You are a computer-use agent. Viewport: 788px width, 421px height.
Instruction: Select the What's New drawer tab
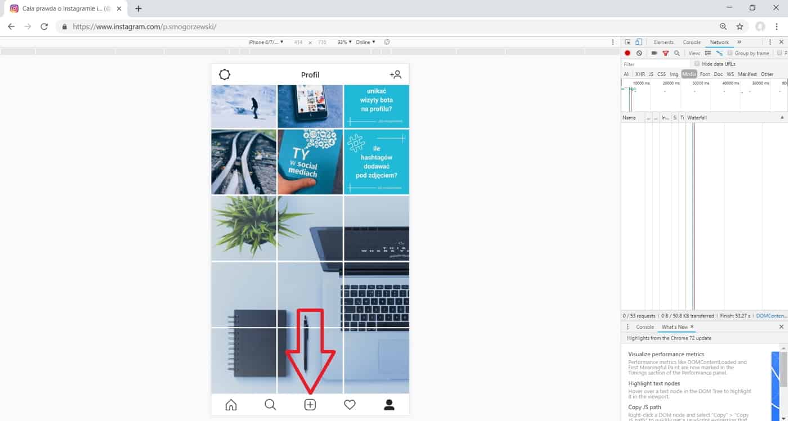click(x=675, y=327)
